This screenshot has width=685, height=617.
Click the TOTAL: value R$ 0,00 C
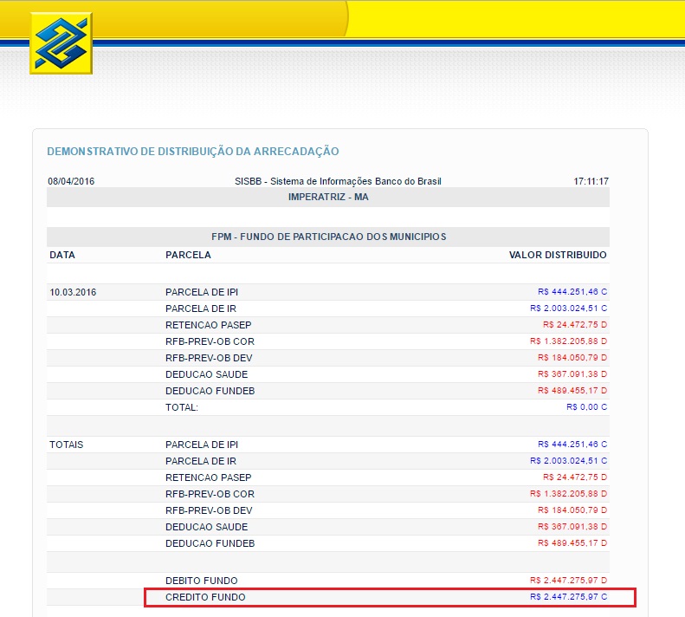coord(586,406)
